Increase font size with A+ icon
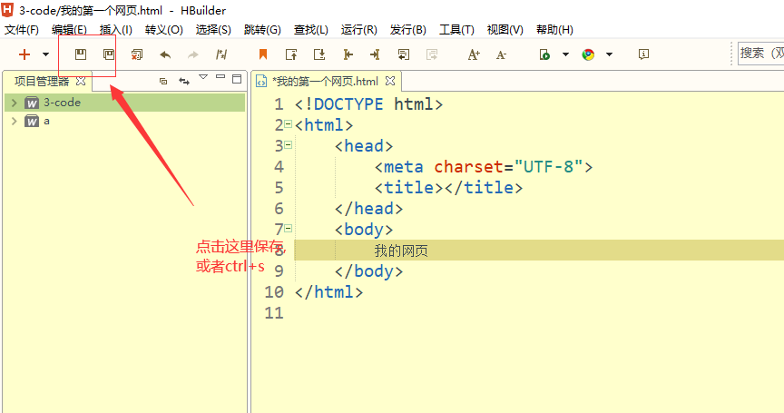 pyautogui.click(x=474, y=54)
